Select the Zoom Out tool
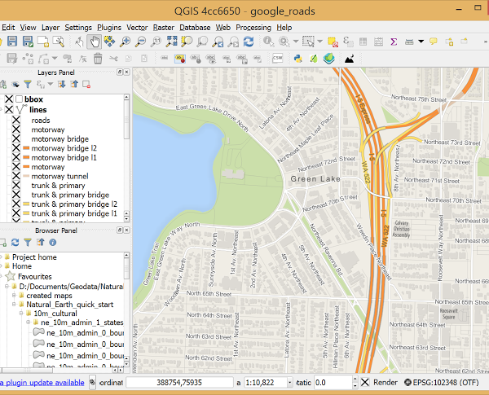This screenshot has width=489, height=395. pos(140,42)
